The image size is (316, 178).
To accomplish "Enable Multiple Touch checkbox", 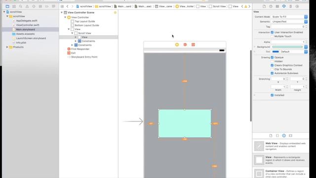I will (x=272, y=36).
